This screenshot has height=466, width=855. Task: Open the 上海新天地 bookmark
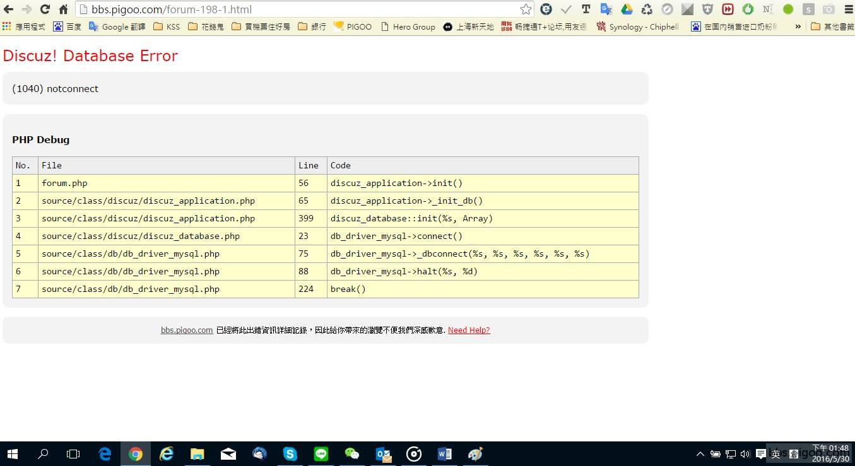469,26
